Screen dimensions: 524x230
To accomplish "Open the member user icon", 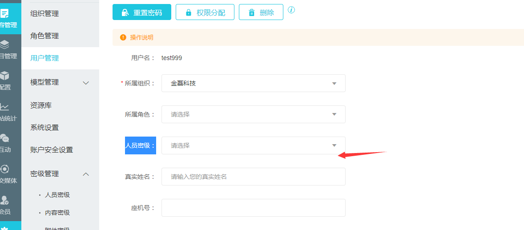I will coord(4,200).
